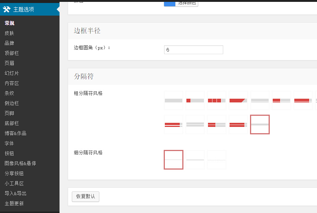Switch to the 导入&导出 section
This screenshot has width=317, height=213.
coord(15,193)
